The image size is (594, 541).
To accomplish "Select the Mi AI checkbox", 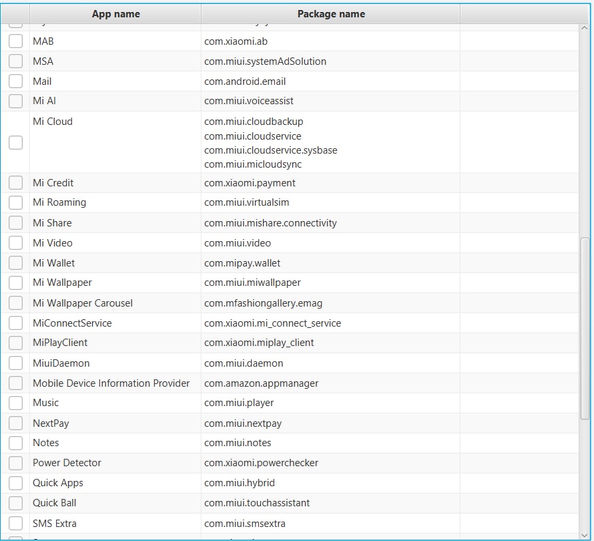I will coord(15,101).
